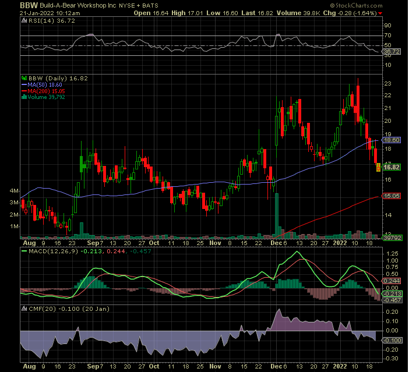Click the Sep label on upper date axis
The height and width of the screenshot is (372, 416).
[93, 243]
